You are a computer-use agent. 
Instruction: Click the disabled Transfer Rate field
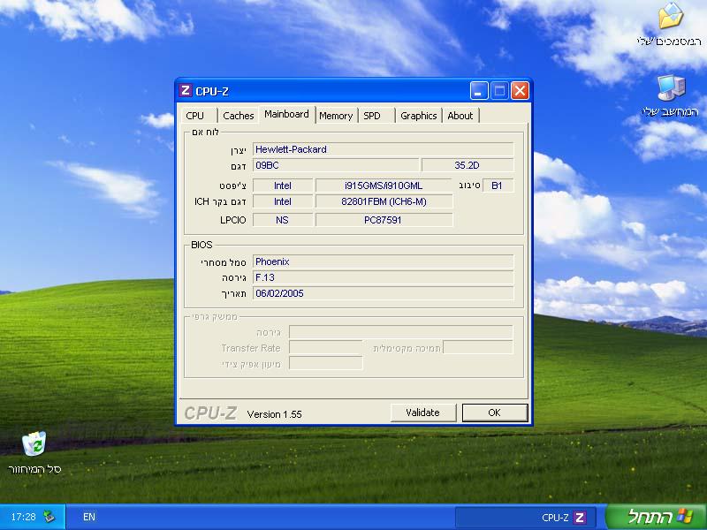(x=325, y=348)
